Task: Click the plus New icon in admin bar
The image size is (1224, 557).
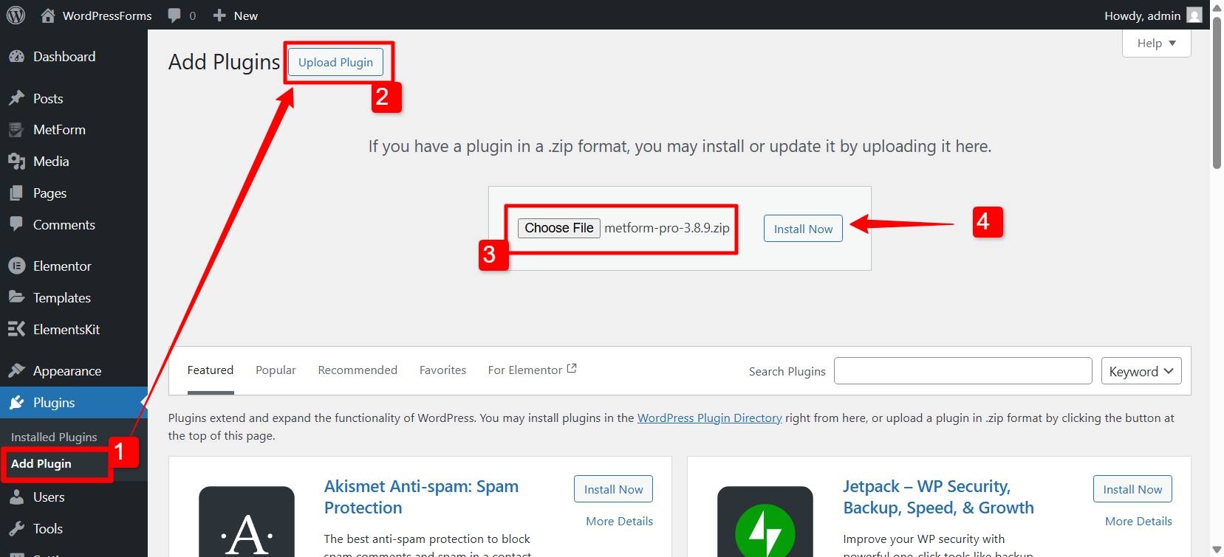Action: [219, 15]
